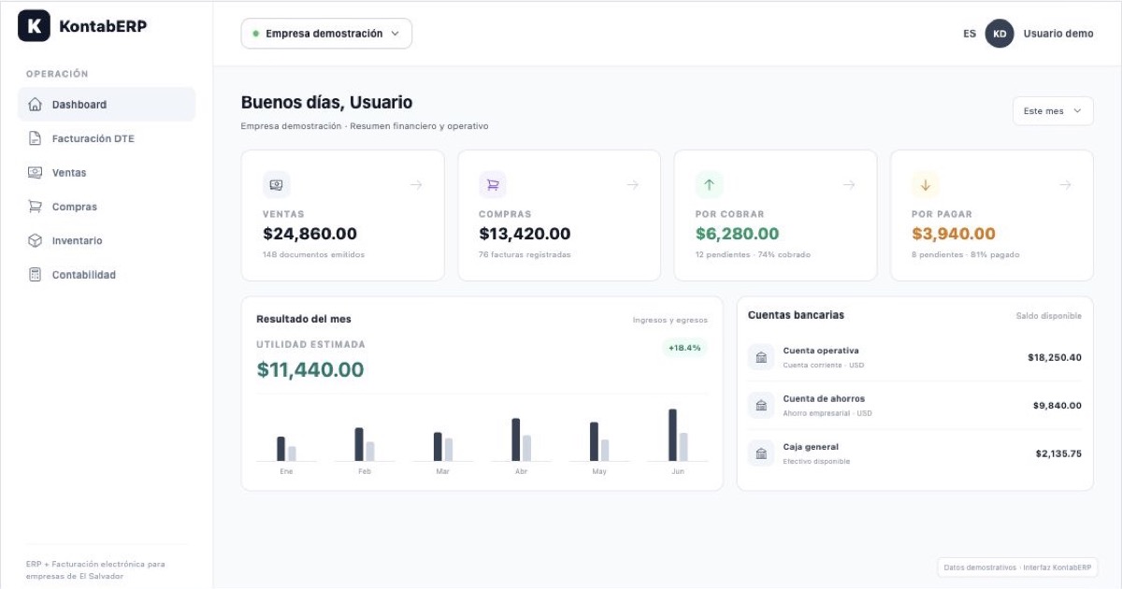Click the Contabilidad calculator icon in sidebar
The image size is (1122, 589).
36,275
